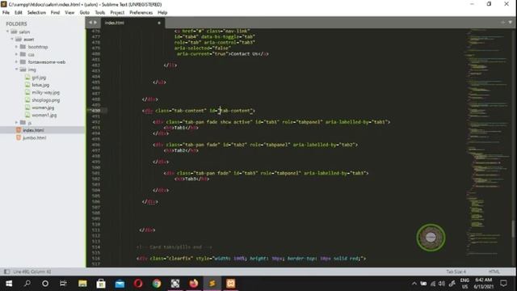Open the Preferences menu
The image size is (517, 291).
[x=141, y=13]
